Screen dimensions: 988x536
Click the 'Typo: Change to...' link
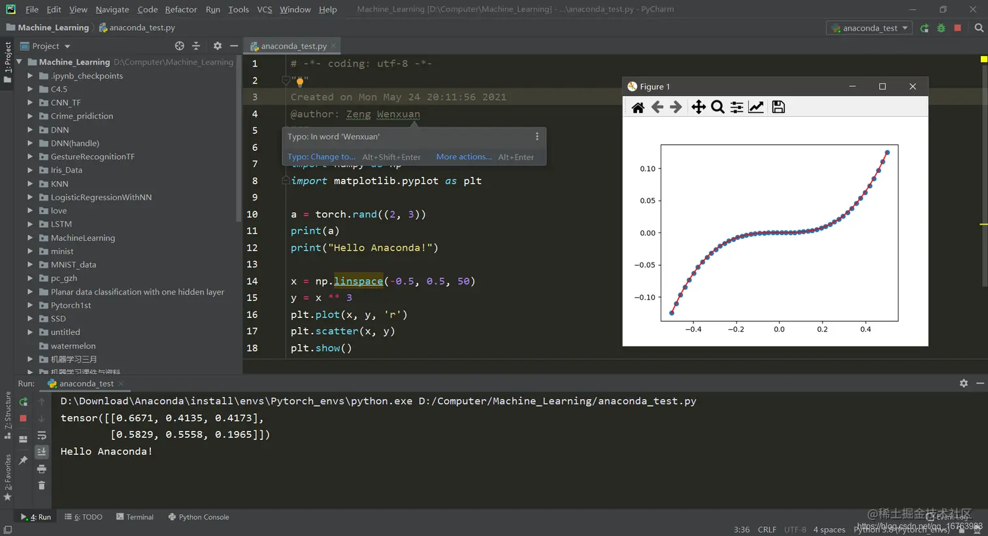(x=321, y=157)
